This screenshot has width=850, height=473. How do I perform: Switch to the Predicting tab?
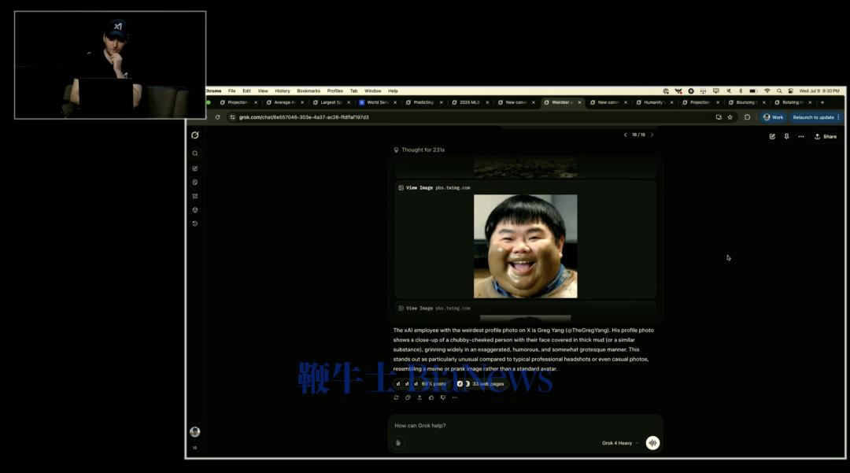[x=423, y=102]
